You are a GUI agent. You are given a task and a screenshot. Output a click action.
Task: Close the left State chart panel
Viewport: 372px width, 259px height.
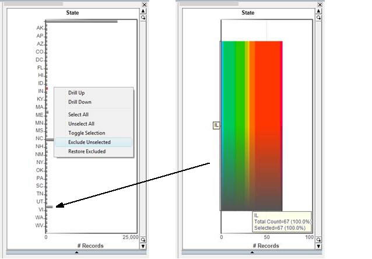pyautogui.click(x=144, y=5)
